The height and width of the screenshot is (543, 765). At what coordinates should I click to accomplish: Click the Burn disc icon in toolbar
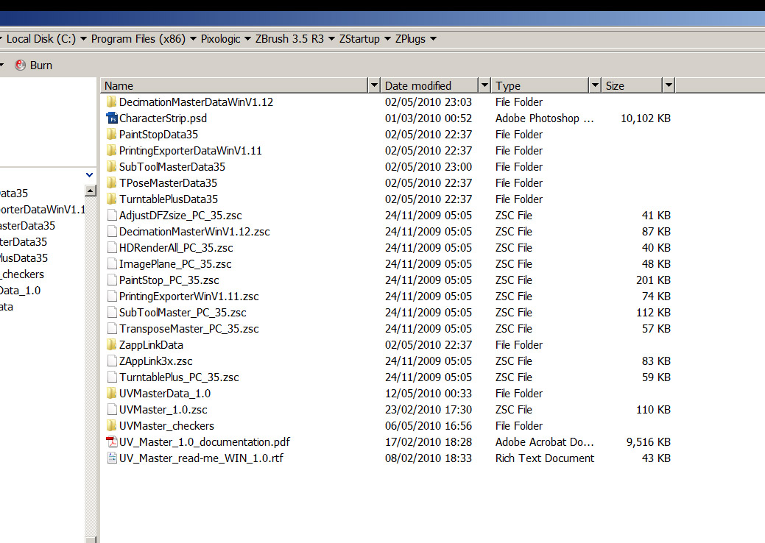20,65
